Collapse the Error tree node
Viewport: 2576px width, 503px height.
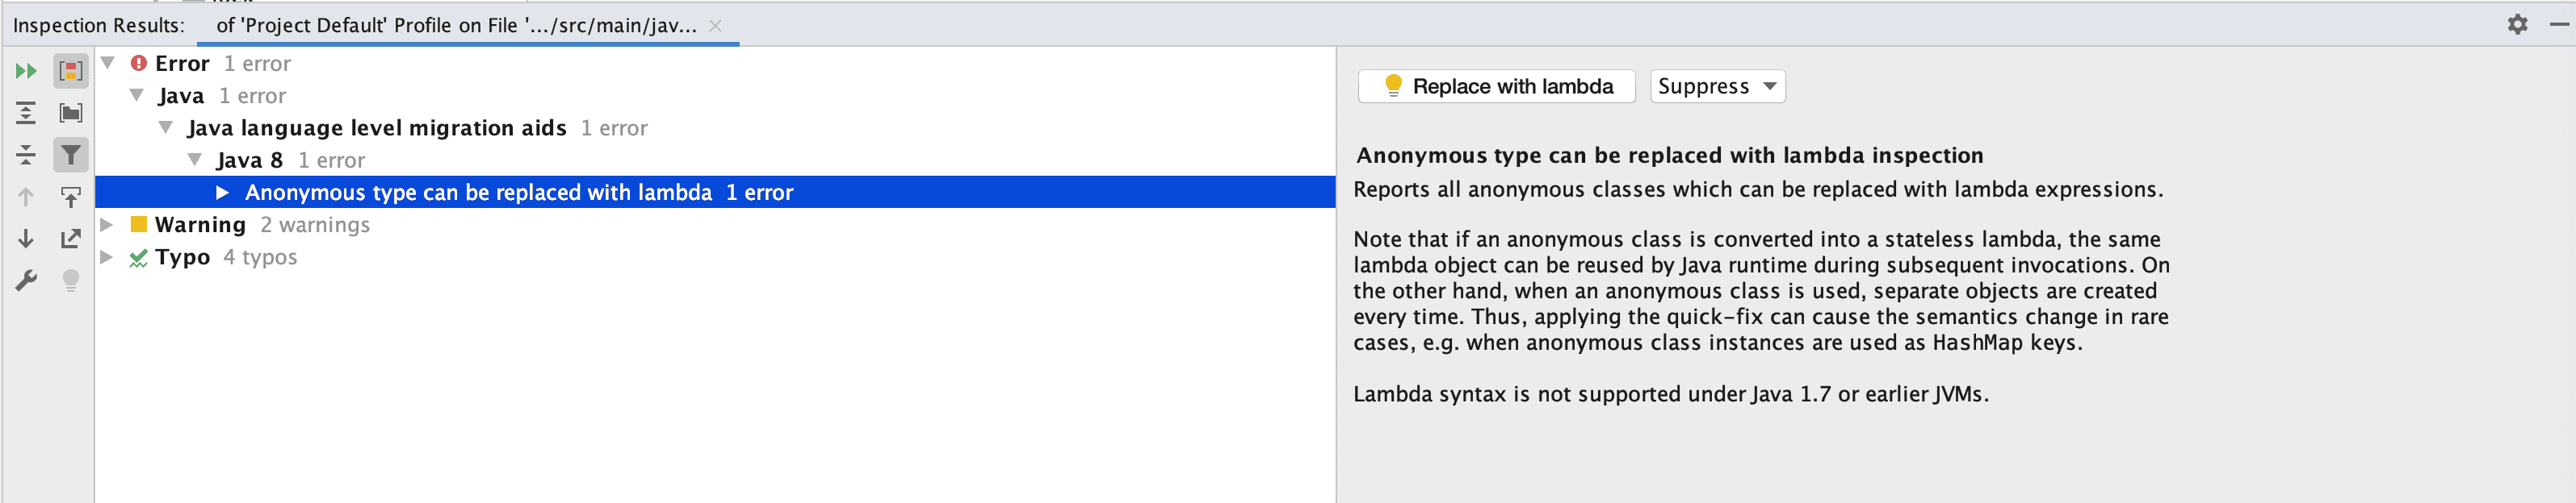coord(108,63)
